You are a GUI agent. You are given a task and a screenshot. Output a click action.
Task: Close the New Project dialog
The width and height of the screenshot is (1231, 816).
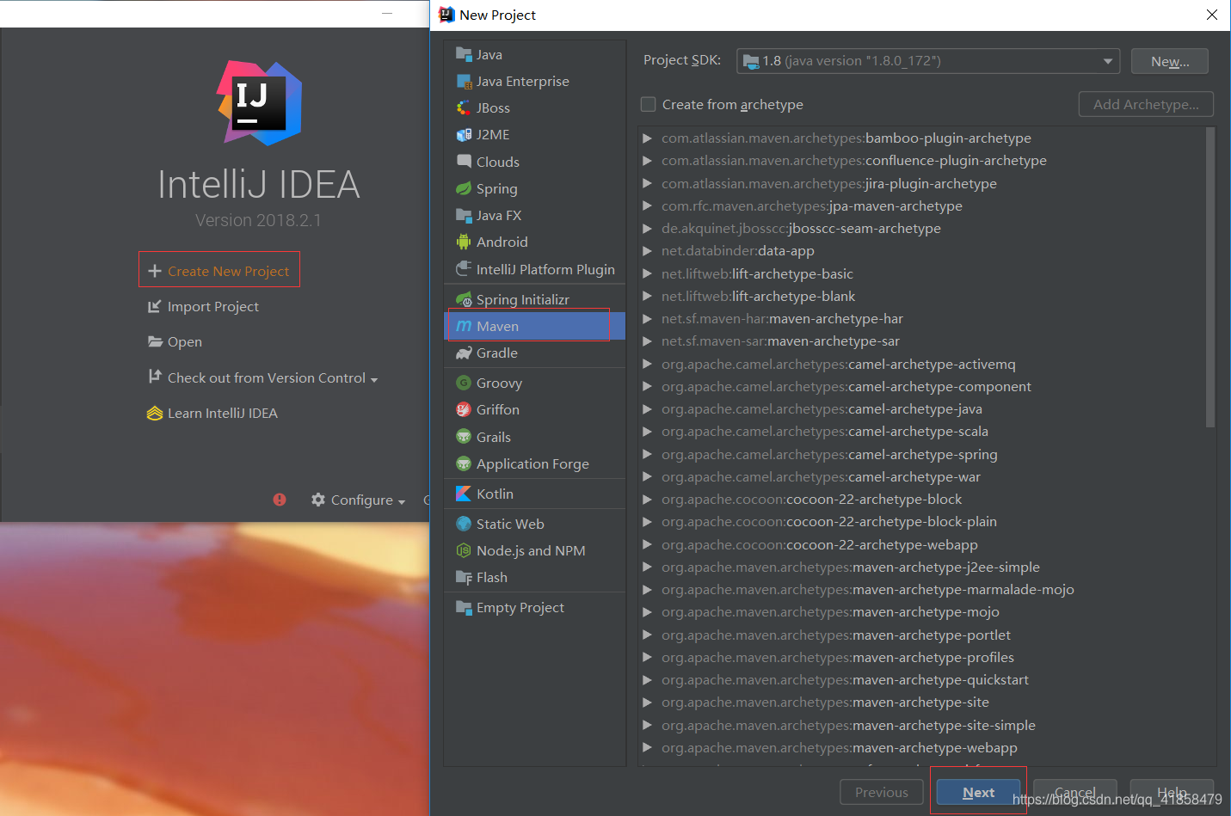click(x=1212, y=15)
